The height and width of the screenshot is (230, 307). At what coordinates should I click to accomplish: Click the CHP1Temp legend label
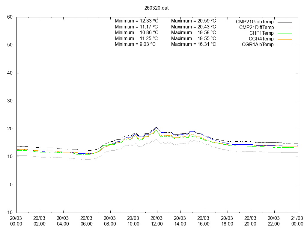261,33
